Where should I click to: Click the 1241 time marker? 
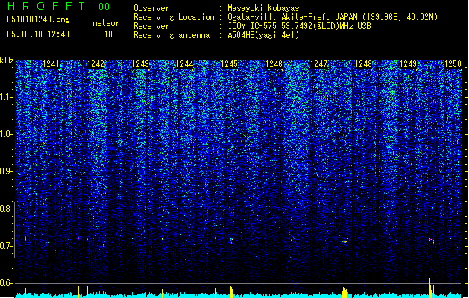[51, 64]
